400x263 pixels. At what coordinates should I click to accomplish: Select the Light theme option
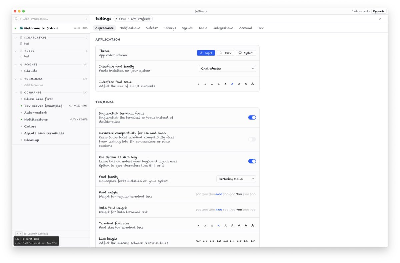click(206, 53)
